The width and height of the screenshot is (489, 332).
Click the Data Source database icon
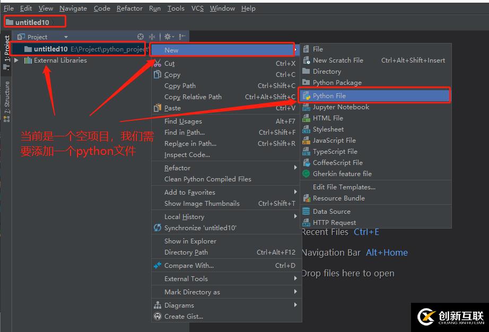306,212
